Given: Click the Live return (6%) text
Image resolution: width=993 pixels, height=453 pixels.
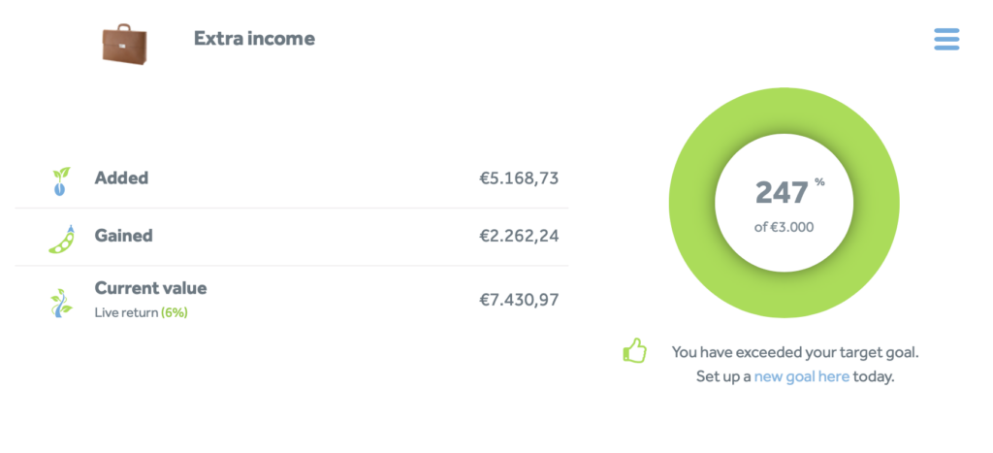Looking at the screenshot, I should pyautogui.click(x=140, y=312).
